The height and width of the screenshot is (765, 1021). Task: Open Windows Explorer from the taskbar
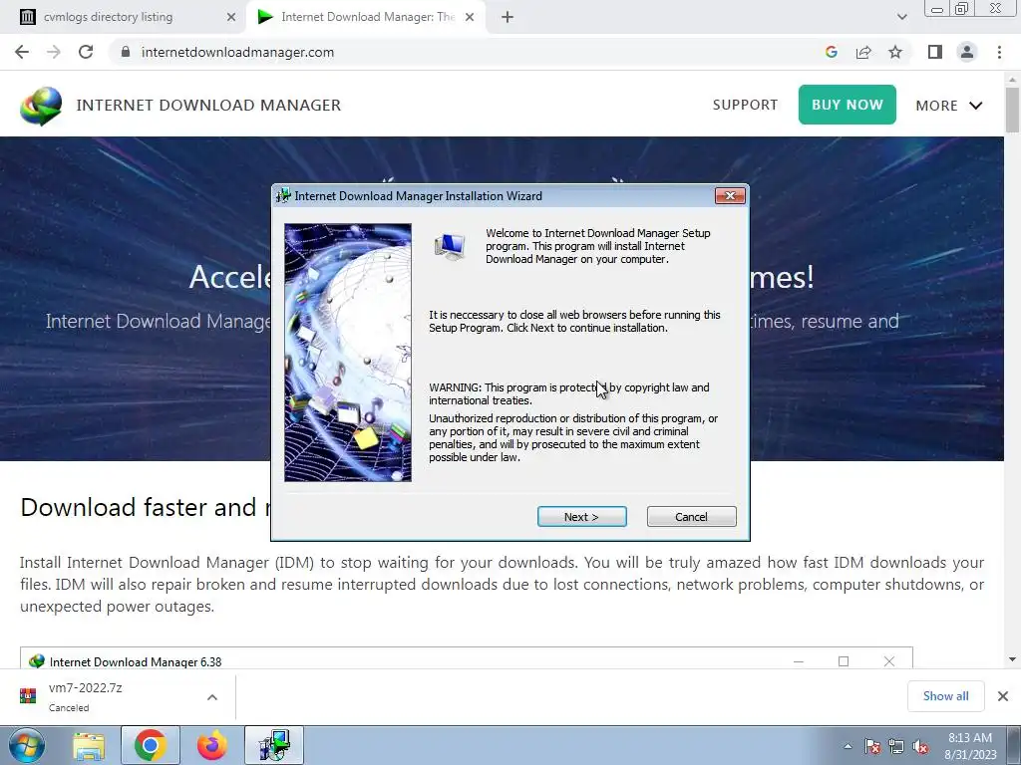pos(89,745)
